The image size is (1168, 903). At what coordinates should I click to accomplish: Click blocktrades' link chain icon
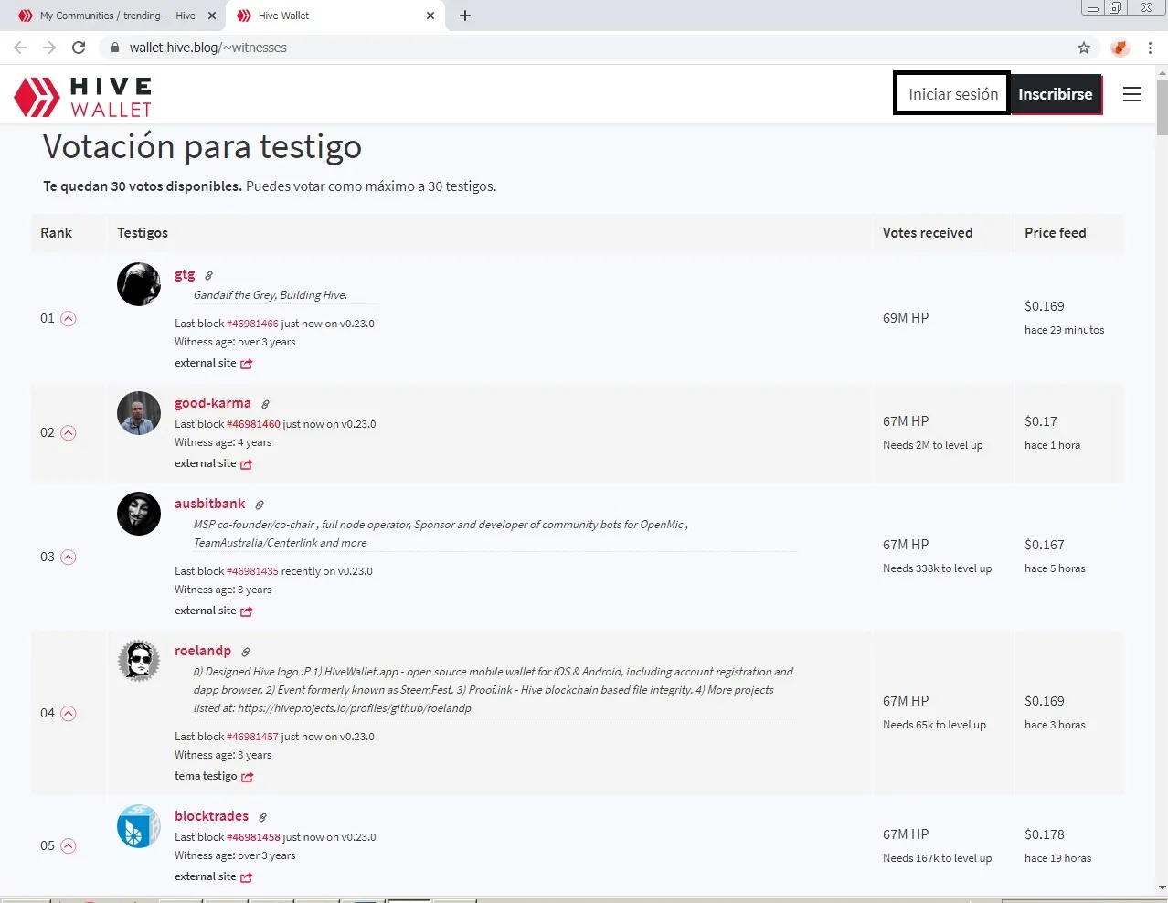262,817
